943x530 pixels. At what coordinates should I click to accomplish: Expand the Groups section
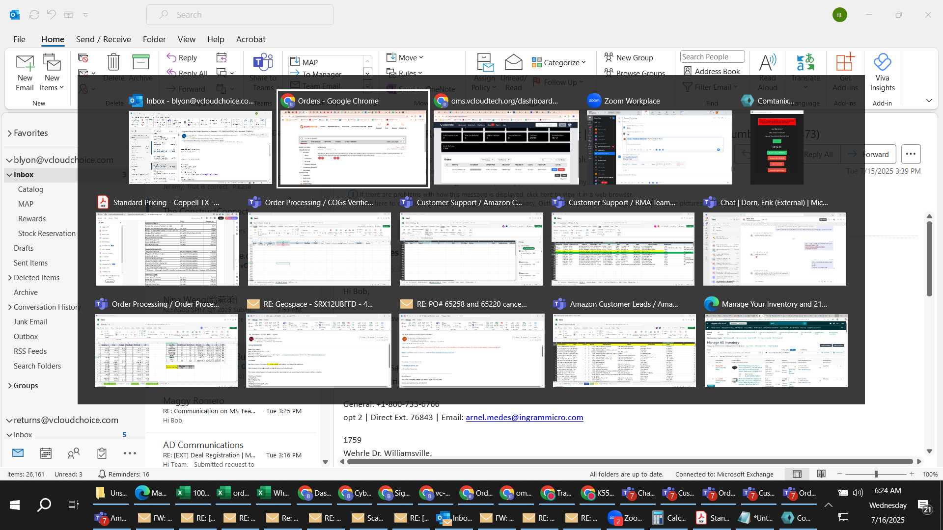tap(10, 386)
